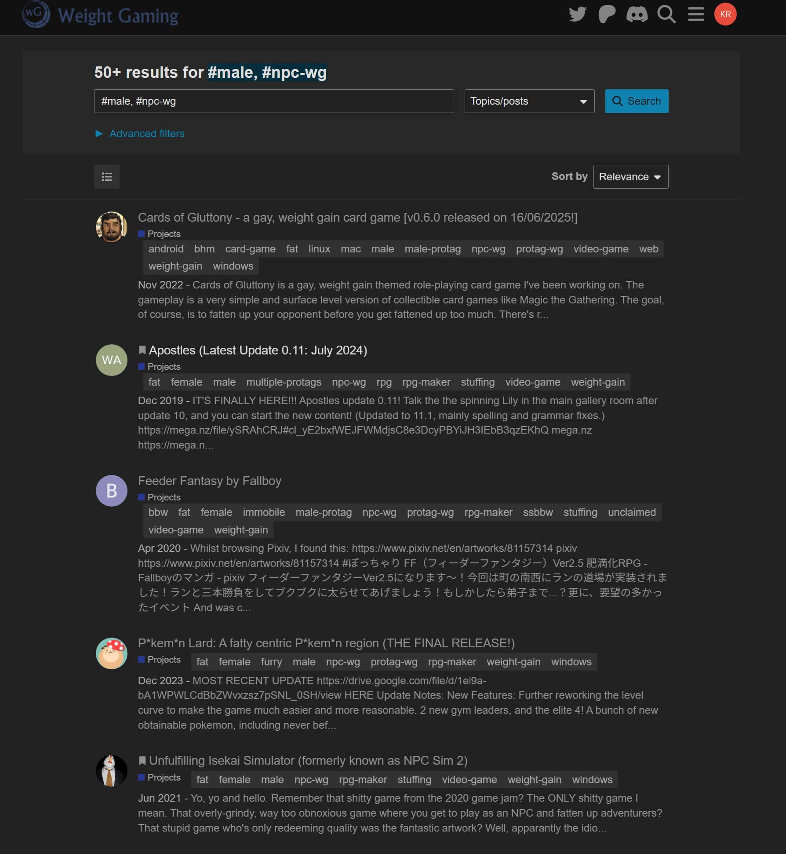The image size is (786, 854).
Task: Open the Cards of Gluttony topic
Action: point(357,218)
